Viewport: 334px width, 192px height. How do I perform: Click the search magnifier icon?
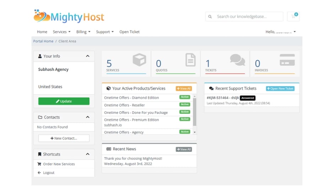click(x=210, y=17)
